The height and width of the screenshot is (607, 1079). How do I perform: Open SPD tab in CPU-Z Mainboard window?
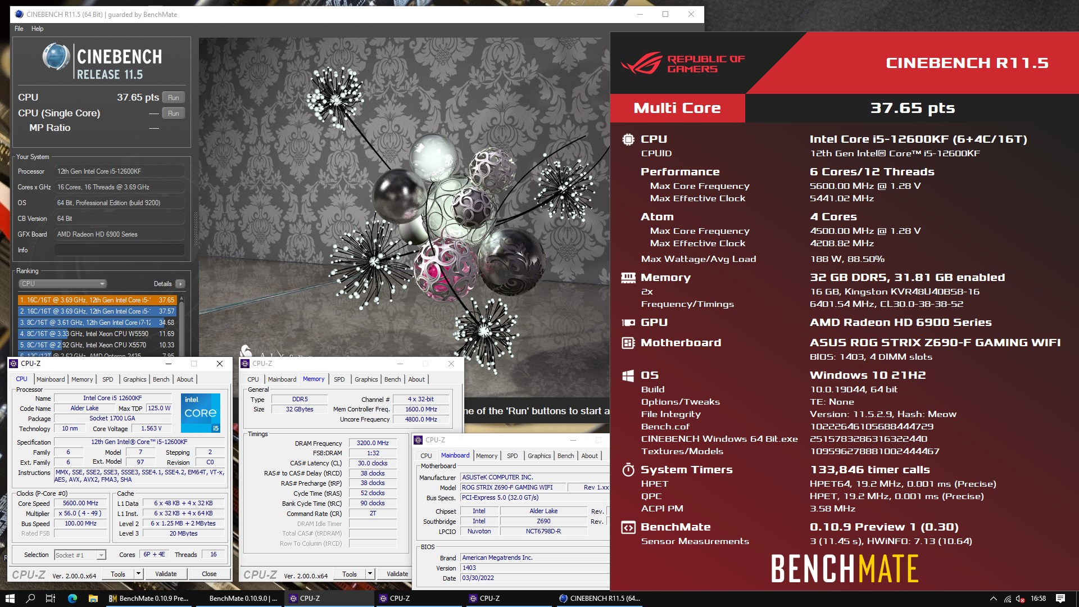(513, 456)
